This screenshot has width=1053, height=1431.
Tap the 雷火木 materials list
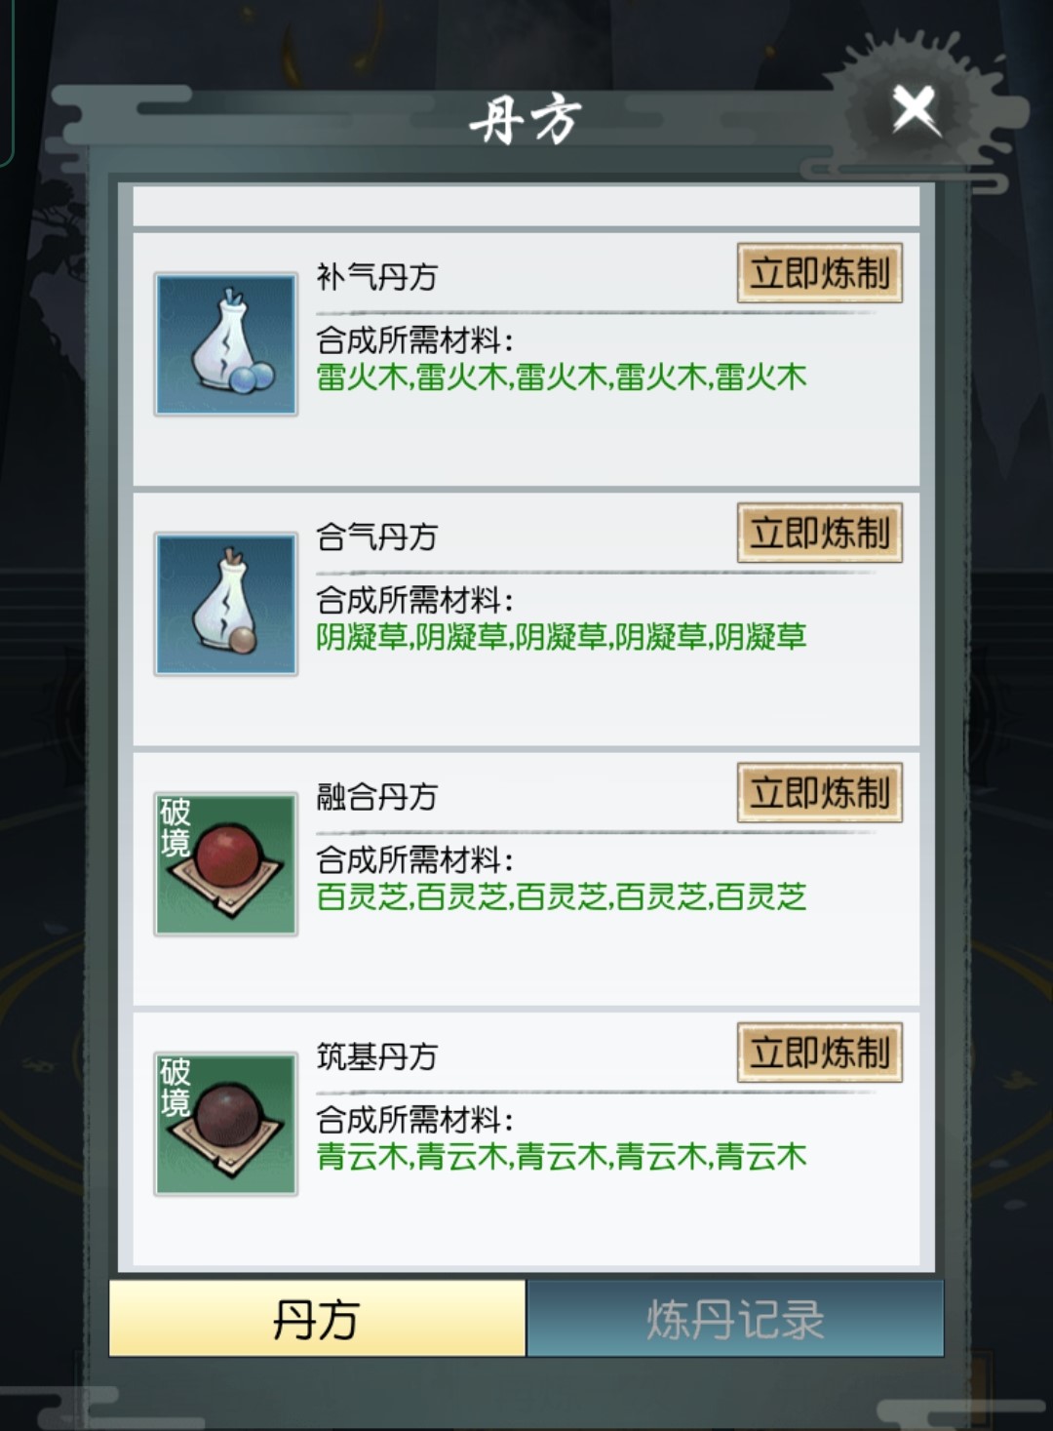click(562, 377)
